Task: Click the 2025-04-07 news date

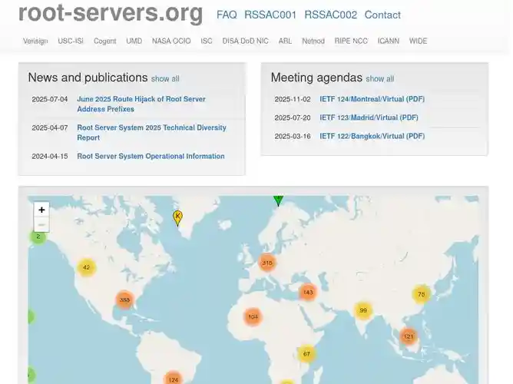Action: [x=50, y=128]
